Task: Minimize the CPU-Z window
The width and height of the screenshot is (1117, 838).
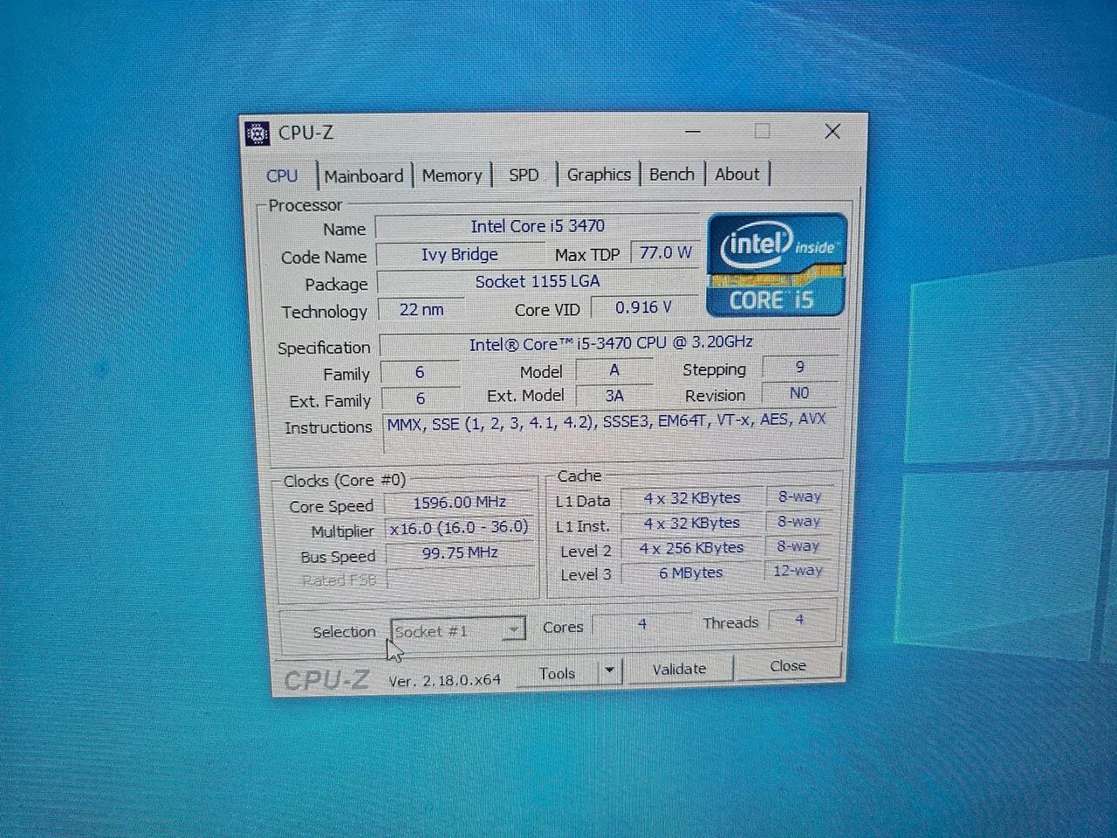Action: click(694, 132)
